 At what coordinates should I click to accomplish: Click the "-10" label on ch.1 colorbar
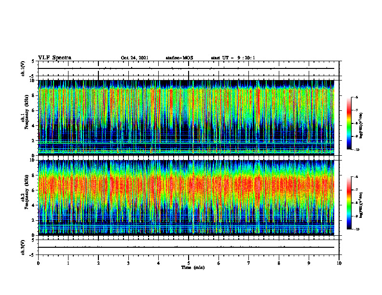point(357,150)
